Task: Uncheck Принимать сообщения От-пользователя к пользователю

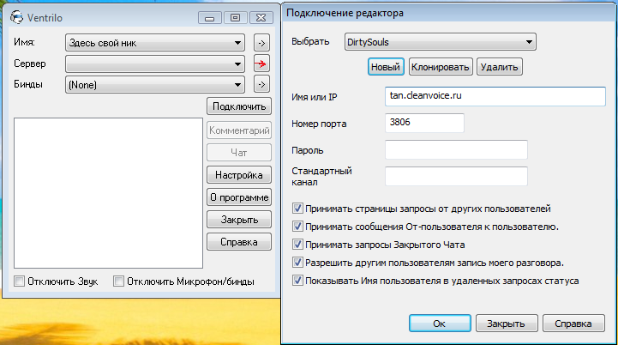Action: [x=297, y=227]
